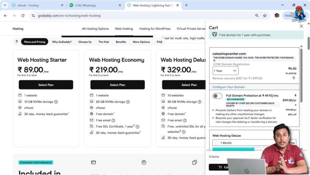The width and height of the screenshot is (310, 175).
Task: Click storage info icon for 25 GB NVMe
Action: 128,102
